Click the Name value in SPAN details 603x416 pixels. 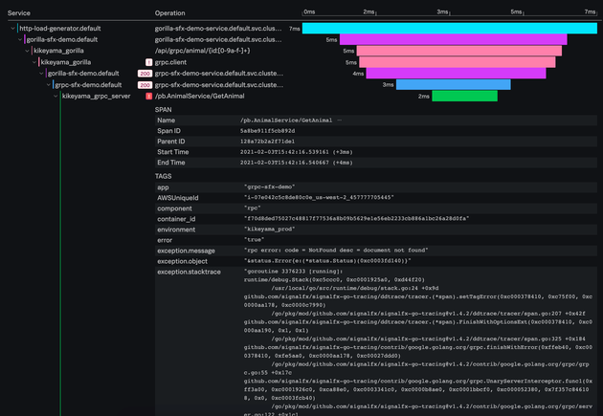[x=286, y=120]
